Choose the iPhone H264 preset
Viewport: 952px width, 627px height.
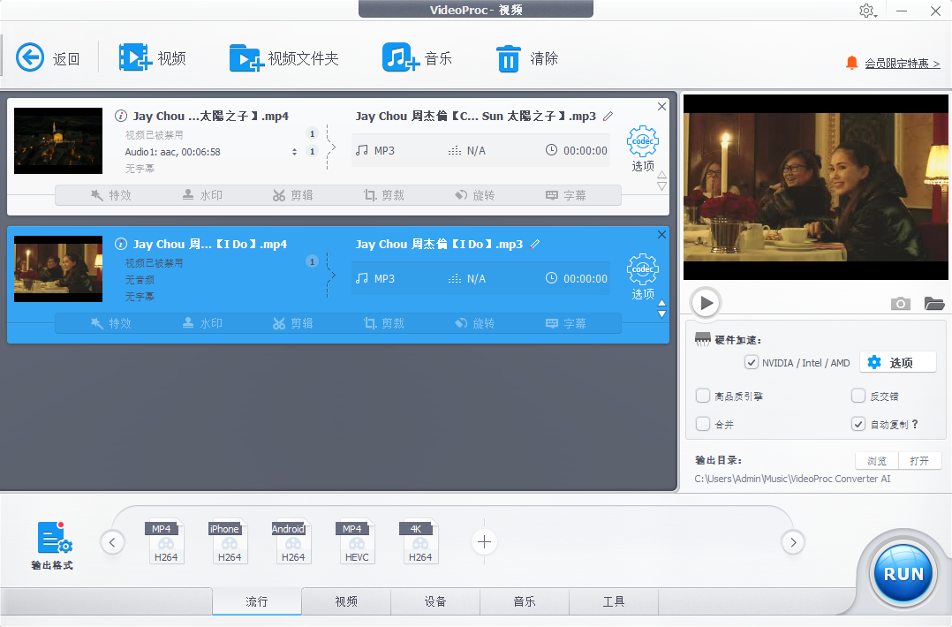coord(229,542)
